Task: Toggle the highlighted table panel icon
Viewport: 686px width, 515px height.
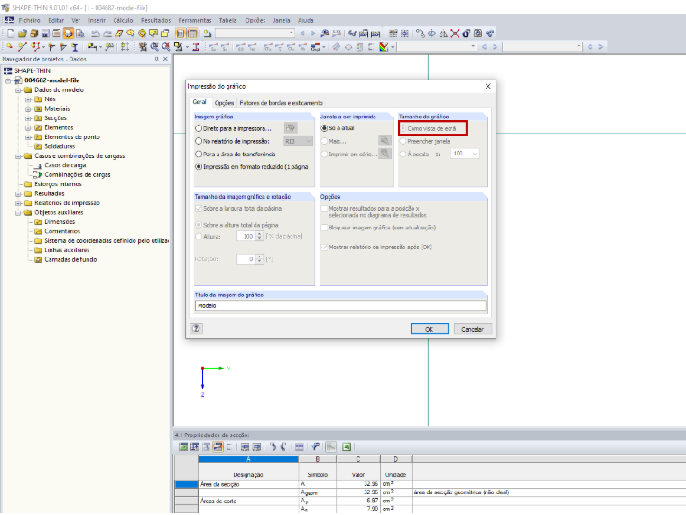Action: click(191, 33)
